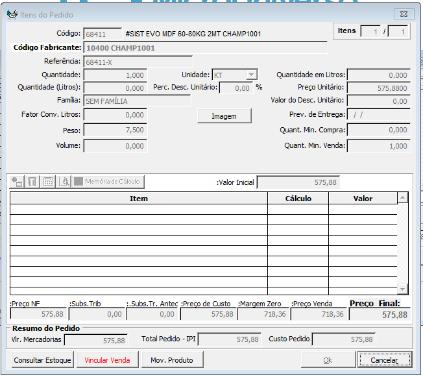Click the Preço Final field
423x377 pixels.
click(x=380, y=315)
